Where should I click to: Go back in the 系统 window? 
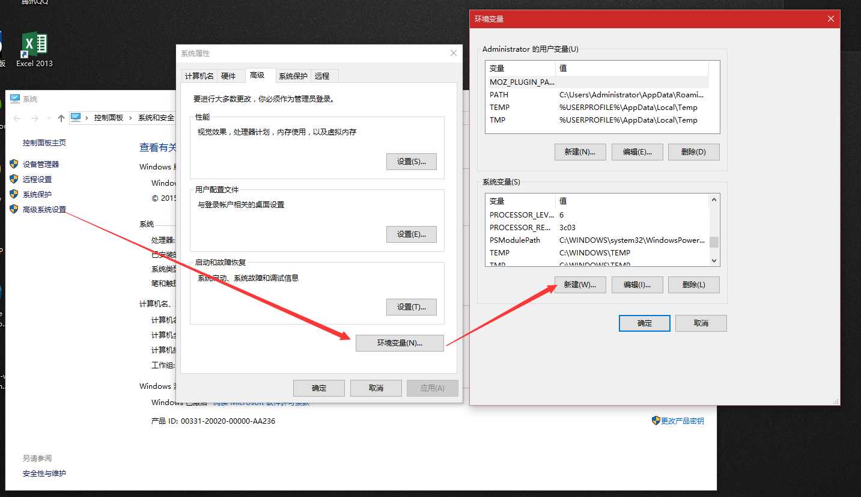pos(17,118)
